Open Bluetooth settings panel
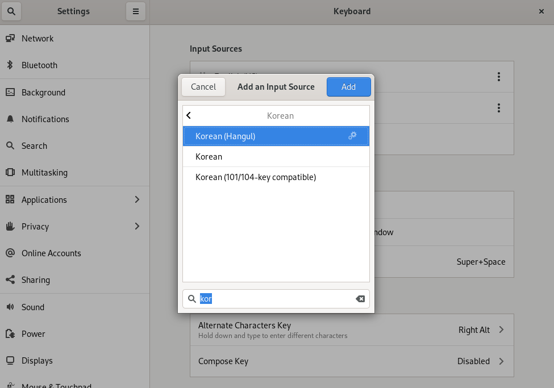554x388 pixels. click(x=39, y=65)
